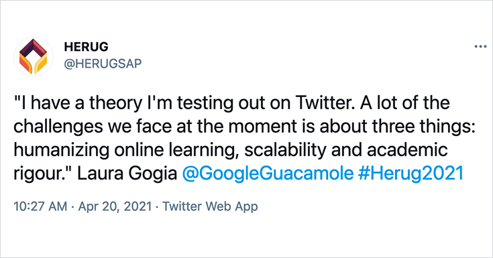Open the @GoogleGuacamole mention
Image resolution: width=493 pixels, height=258 pixels.
pos(268,173)
